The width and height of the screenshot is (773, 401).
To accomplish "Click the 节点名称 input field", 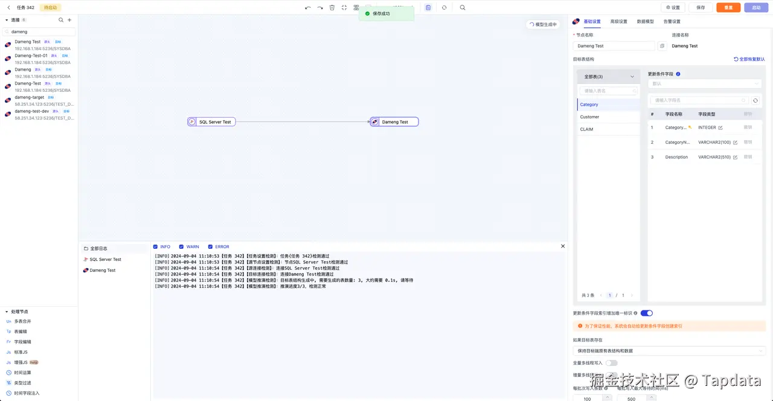I will pos(614,46).
